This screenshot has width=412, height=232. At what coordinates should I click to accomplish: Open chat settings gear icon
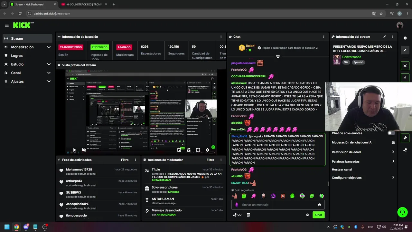pos(307,215)
